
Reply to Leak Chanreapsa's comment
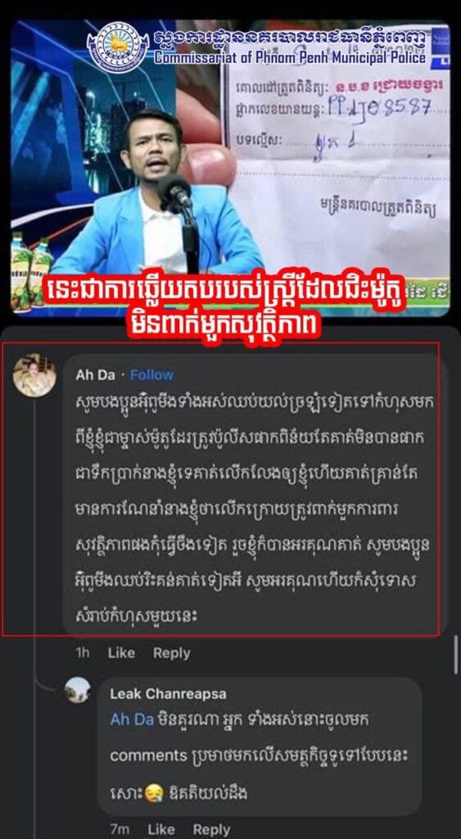(x=211, y=829)
